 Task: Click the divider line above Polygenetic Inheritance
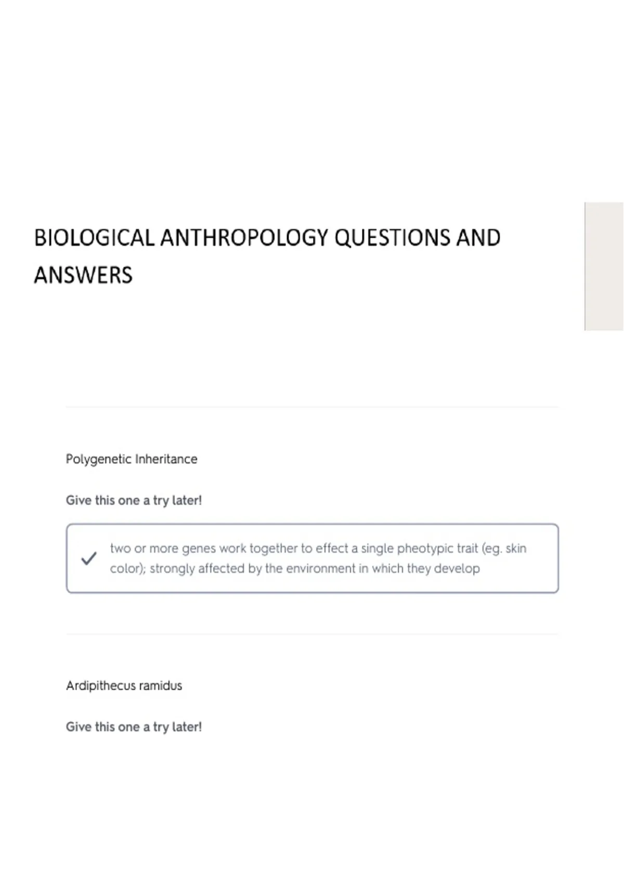point(313,407)
